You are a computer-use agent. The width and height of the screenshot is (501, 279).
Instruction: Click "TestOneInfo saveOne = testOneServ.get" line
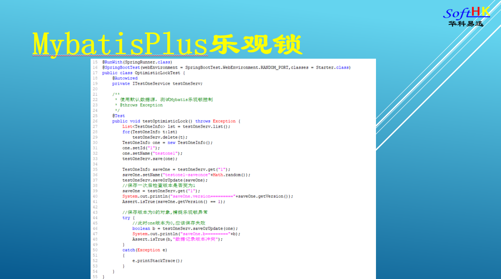pyautogui.click(x=176, y=169)
